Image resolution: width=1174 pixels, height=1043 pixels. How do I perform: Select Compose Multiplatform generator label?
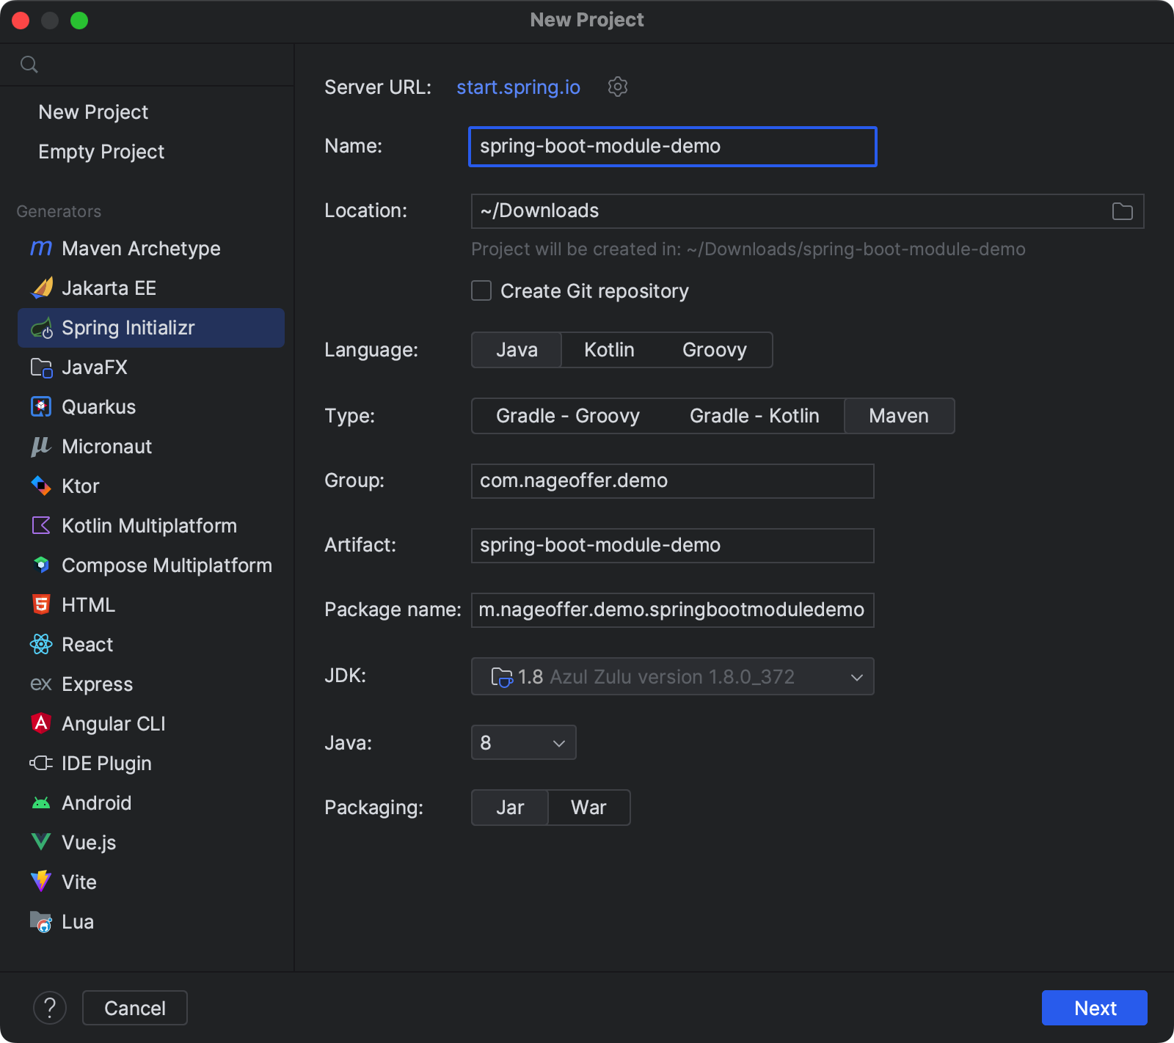click(167, 566)
